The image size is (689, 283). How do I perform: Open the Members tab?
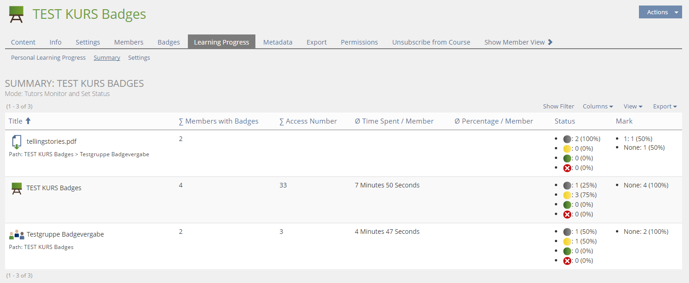pos(129,42)
